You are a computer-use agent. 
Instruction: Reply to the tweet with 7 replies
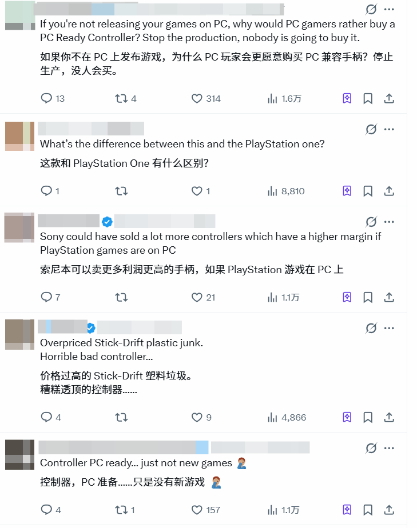[46, 297]
